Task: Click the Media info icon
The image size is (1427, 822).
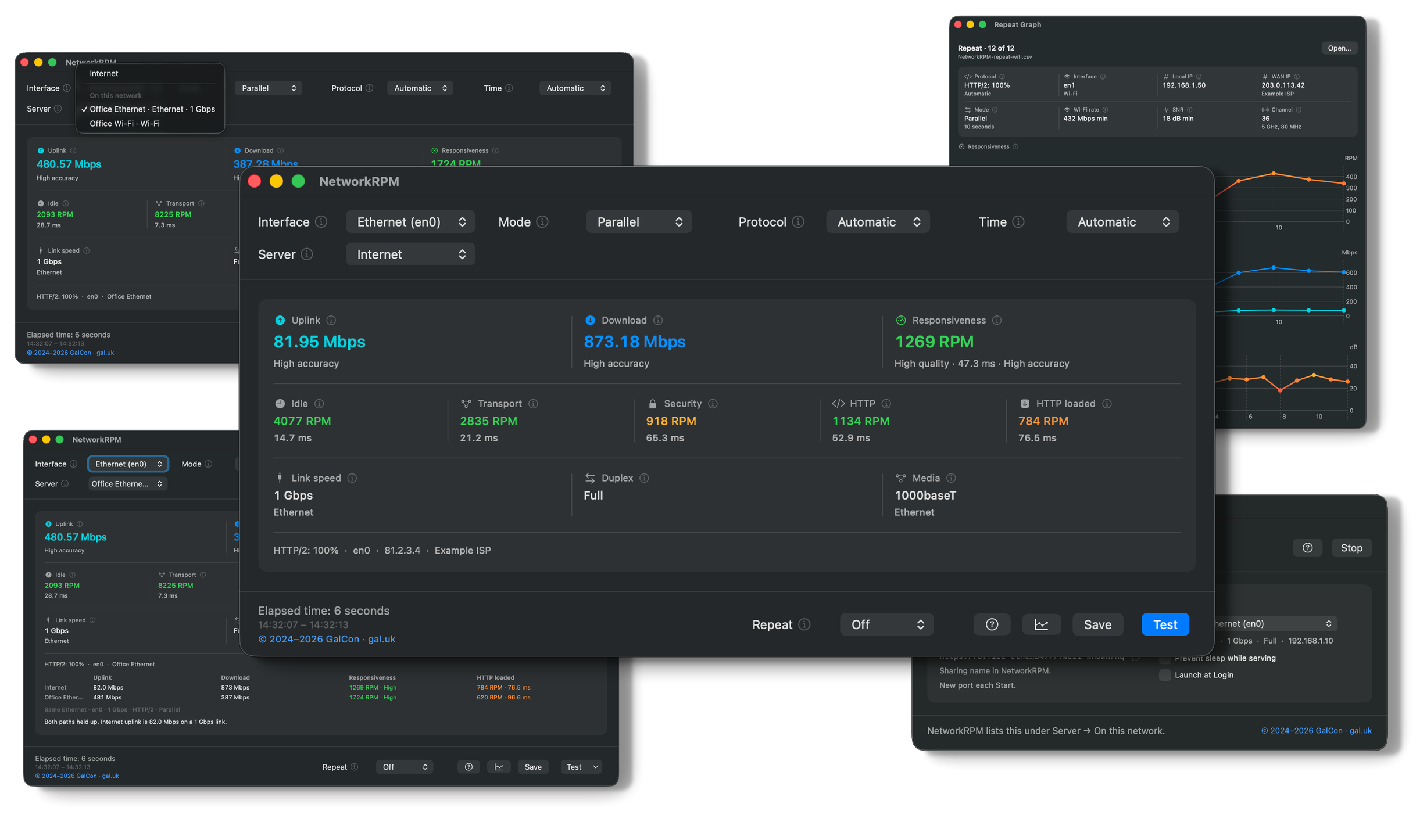Action: click(x=951, y=478)
